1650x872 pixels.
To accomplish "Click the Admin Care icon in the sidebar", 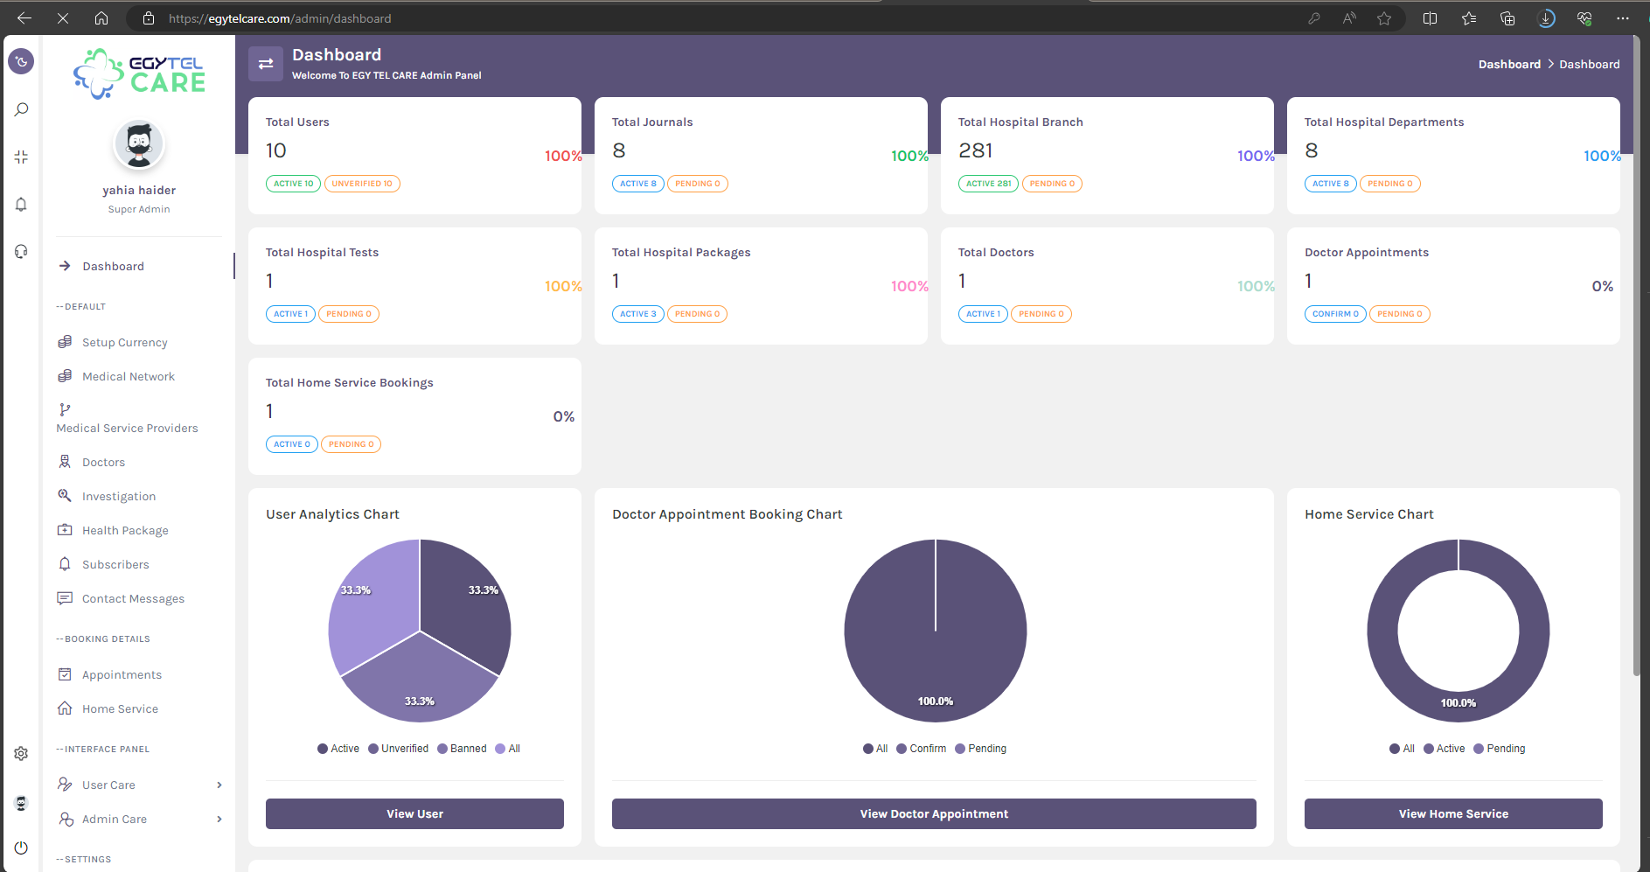I will tap(66, 819).
